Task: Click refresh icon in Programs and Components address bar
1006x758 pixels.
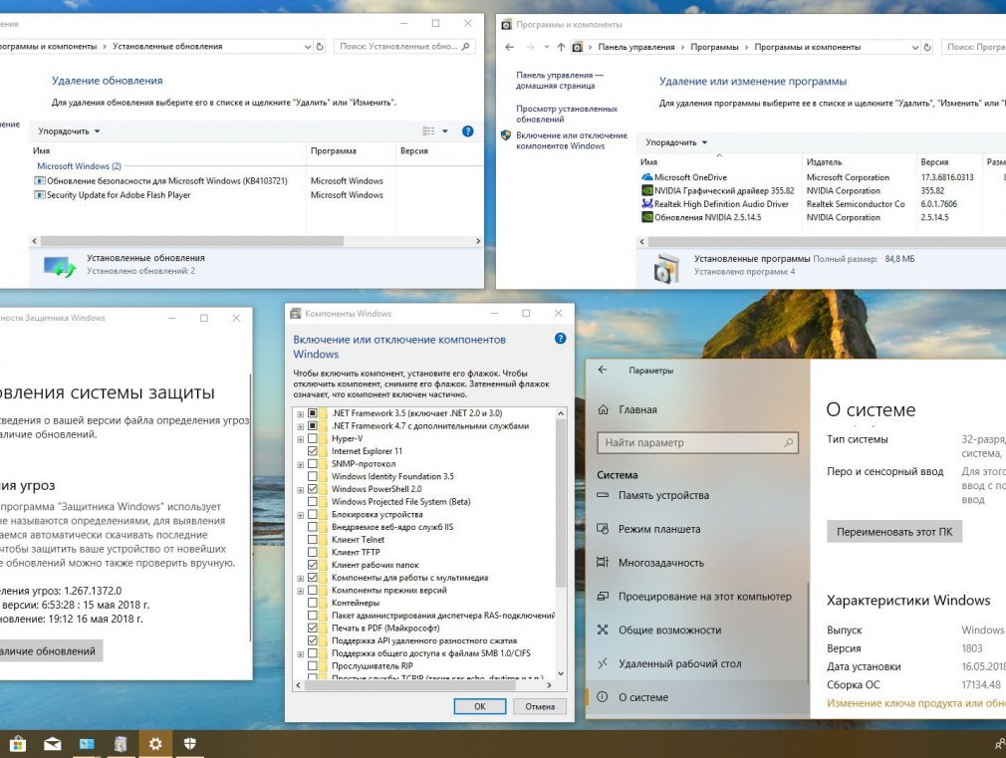Action: click(x=927, y=47)
